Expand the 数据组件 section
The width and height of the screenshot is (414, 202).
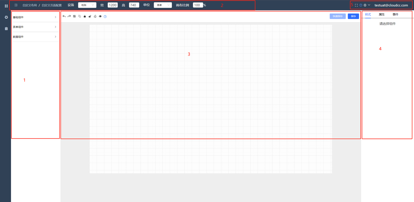(35, 37)
